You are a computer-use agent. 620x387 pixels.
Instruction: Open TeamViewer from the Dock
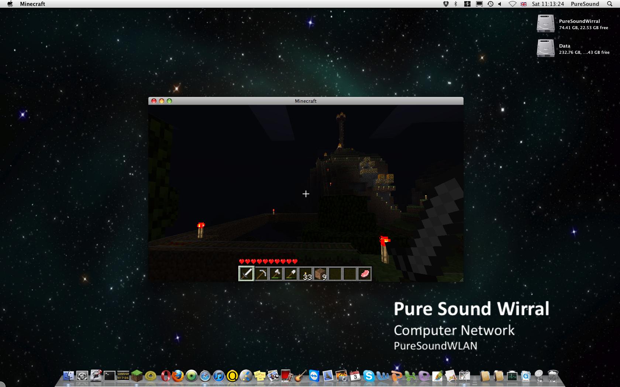pyautogui.click(x=314, y=376)
